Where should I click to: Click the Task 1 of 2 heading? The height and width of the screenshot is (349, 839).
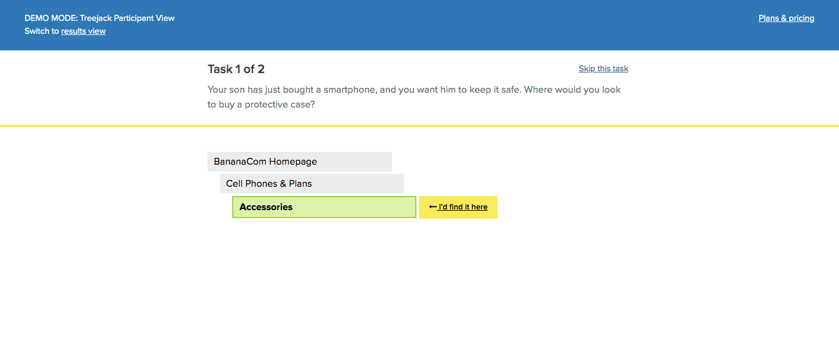tap(236, 69)
